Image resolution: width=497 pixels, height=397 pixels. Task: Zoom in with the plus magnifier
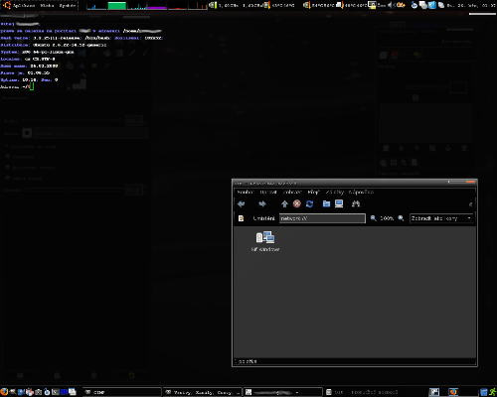click(x=401, y=218)
